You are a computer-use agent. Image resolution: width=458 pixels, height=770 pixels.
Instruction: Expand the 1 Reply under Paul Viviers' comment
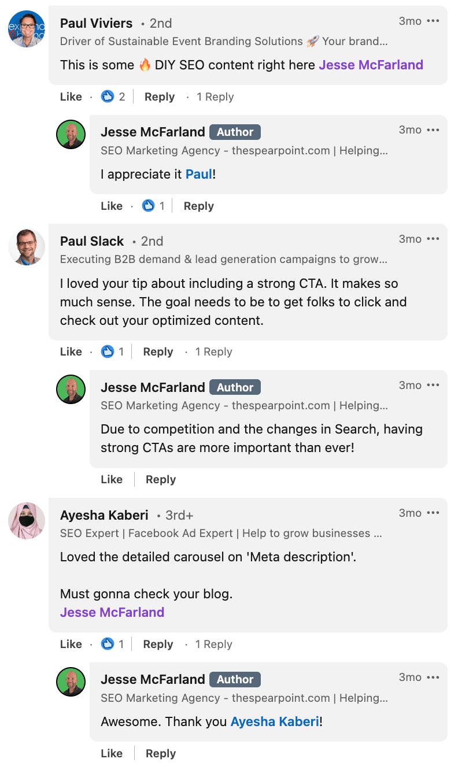[x=215, y=97]
